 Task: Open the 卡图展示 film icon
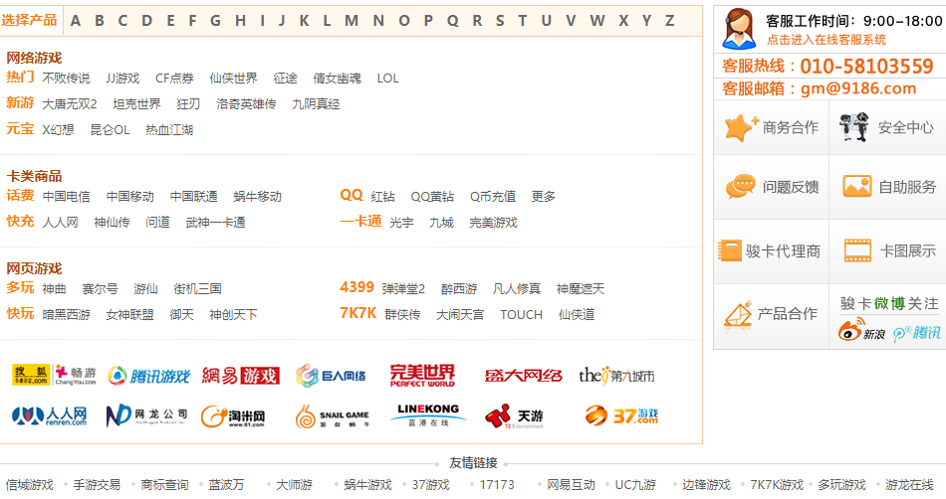click(x=857, y=250)
